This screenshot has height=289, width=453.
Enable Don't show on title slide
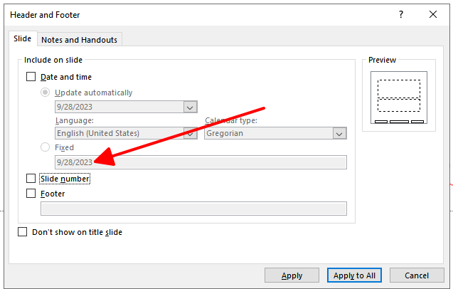pos(23,232)
